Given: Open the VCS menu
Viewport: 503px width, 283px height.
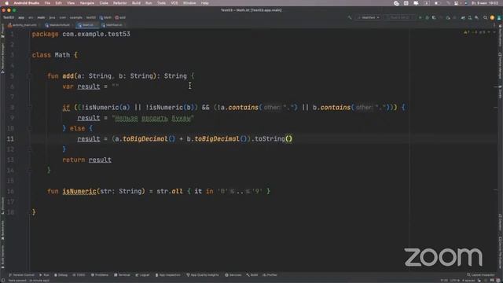Looking at the screenshot, I should pos(174,3).
